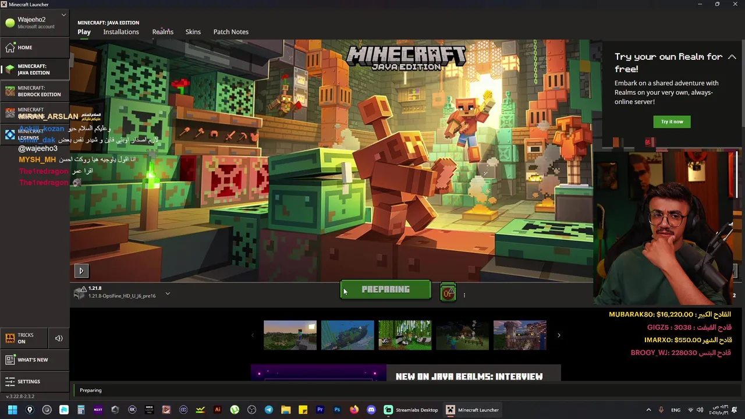Open the third panda screenshot thumbnail
The width and height of the screenshot is (745, 419).
(405, 335)
